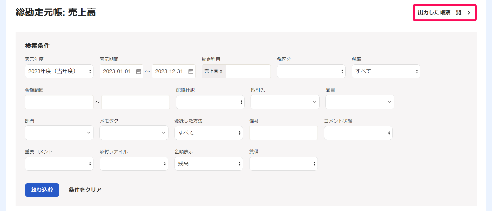Expand the メモタグ selector

tap(134, 133)
